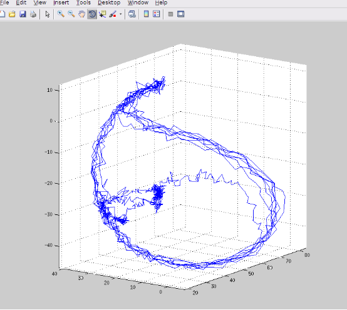Activate the Zoom In magnifier tool
The width and height of the screenshot is (347, 310).
(x=61, y=14)
